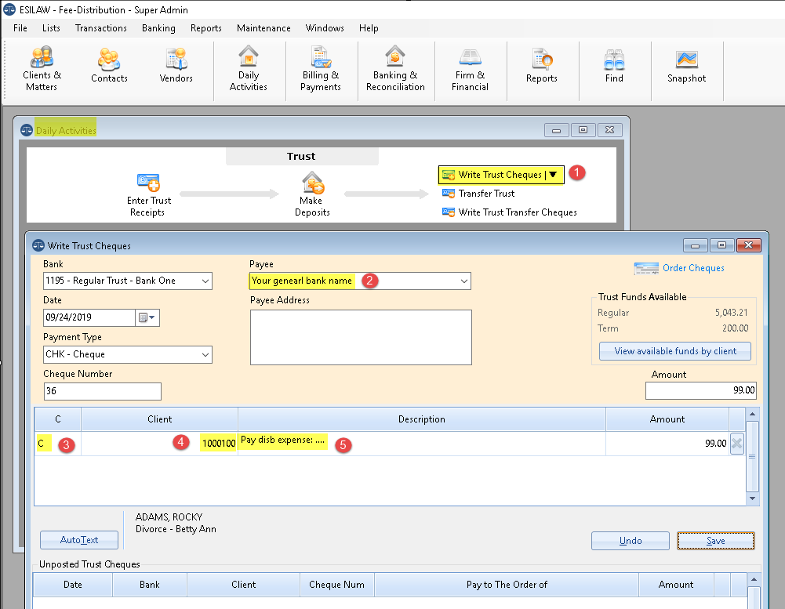This screenshot has height=609, width=785.
Task: Click client cell 1000100
Action: (159, 444)
